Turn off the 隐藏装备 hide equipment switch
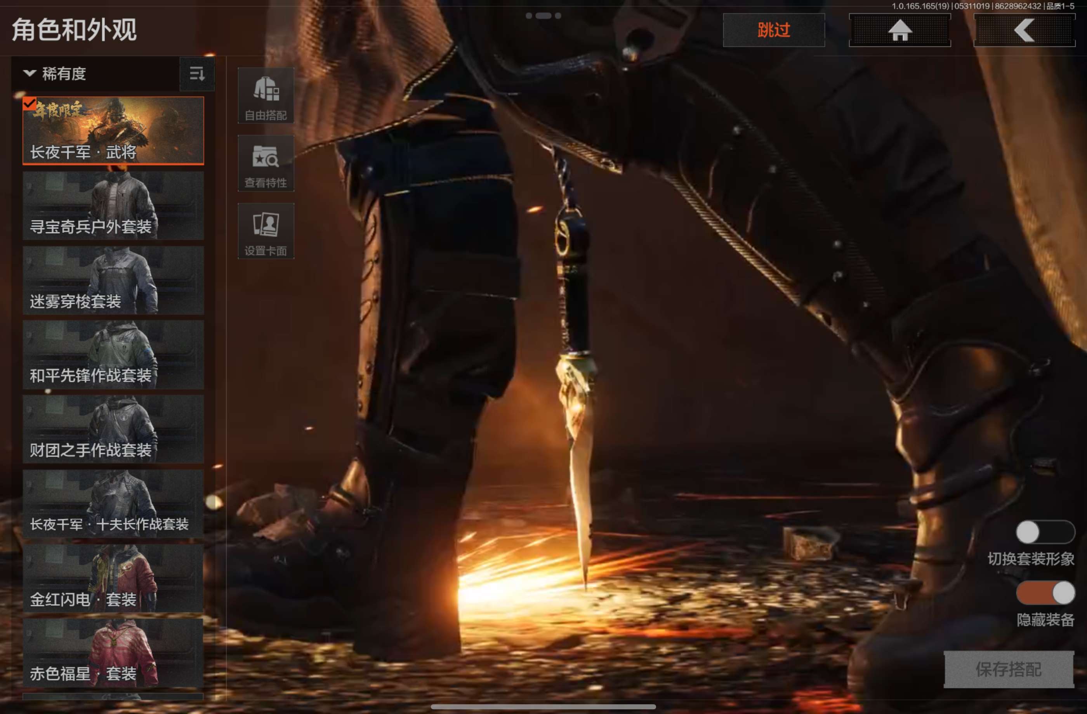The image size is (1087, 714). point(1045,593)
